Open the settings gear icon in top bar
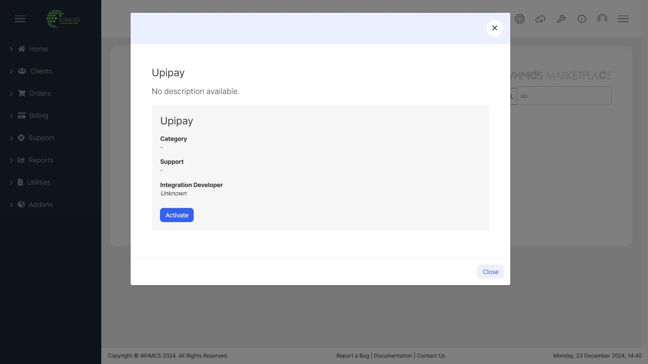This screenshot has width=648, height=364. [x=520, y=19]
